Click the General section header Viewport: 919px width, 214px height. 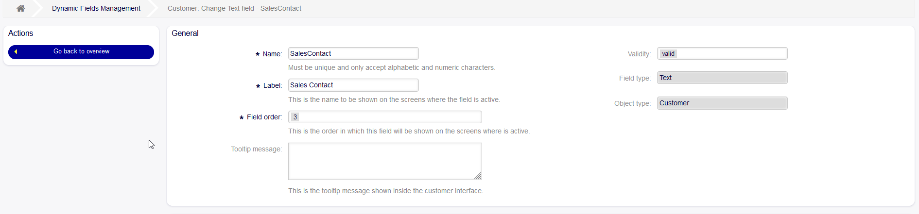coord(185,33)
